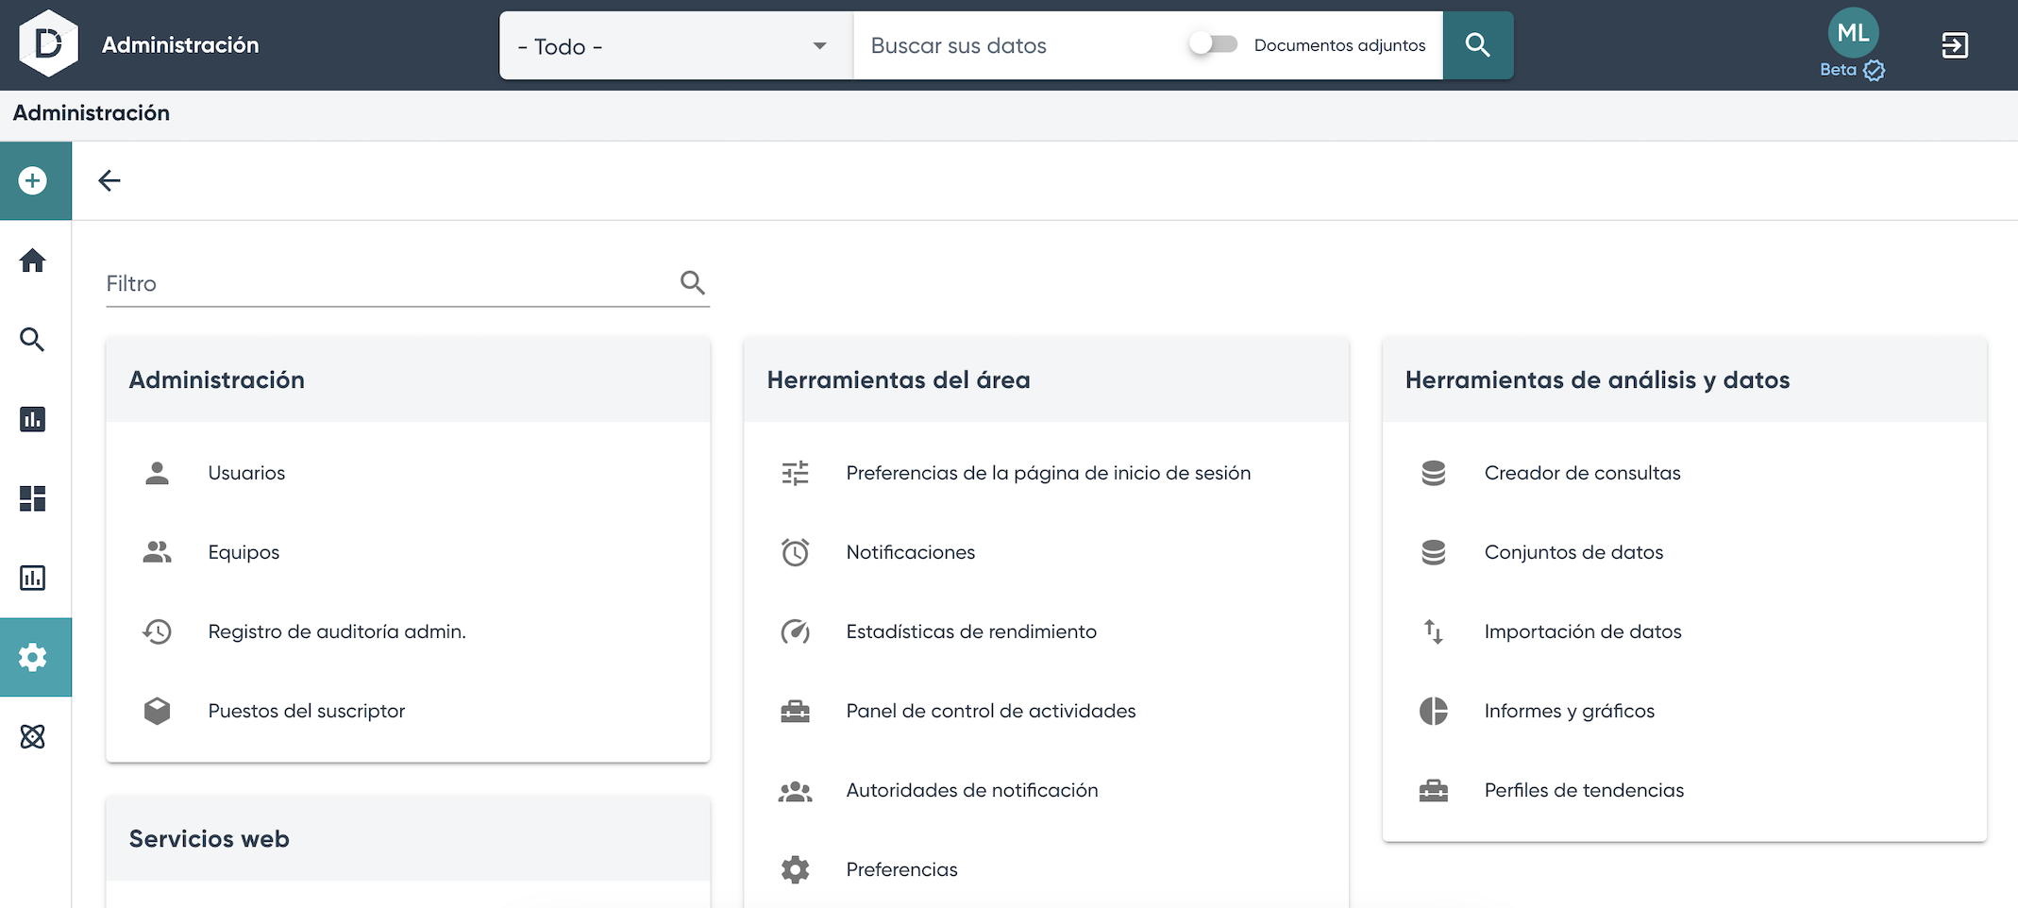Open search from the sidebar magnifier icon
This screenshot has height=908, width=2018.
pos(33,340)
